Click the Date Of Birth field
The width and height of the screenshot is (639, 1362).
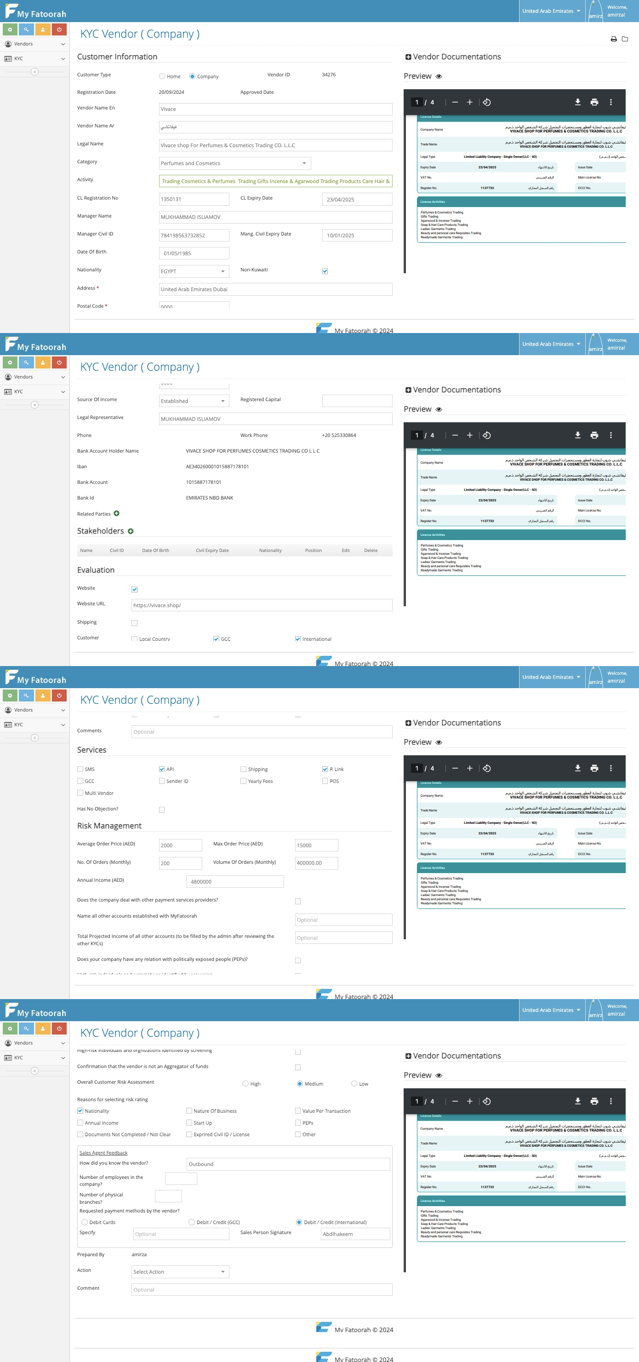coord(194,253)
